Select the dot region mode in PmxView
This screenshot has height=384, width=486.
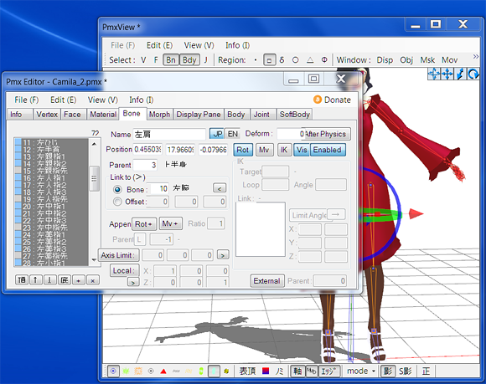point(256,60)
